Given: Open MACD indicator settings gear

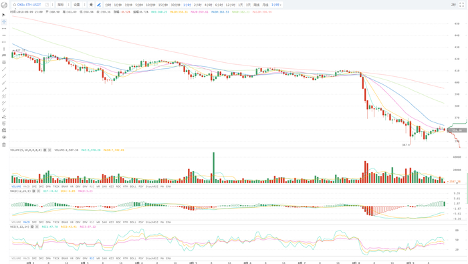Looking at the screenshot, I should coord(33,191).
